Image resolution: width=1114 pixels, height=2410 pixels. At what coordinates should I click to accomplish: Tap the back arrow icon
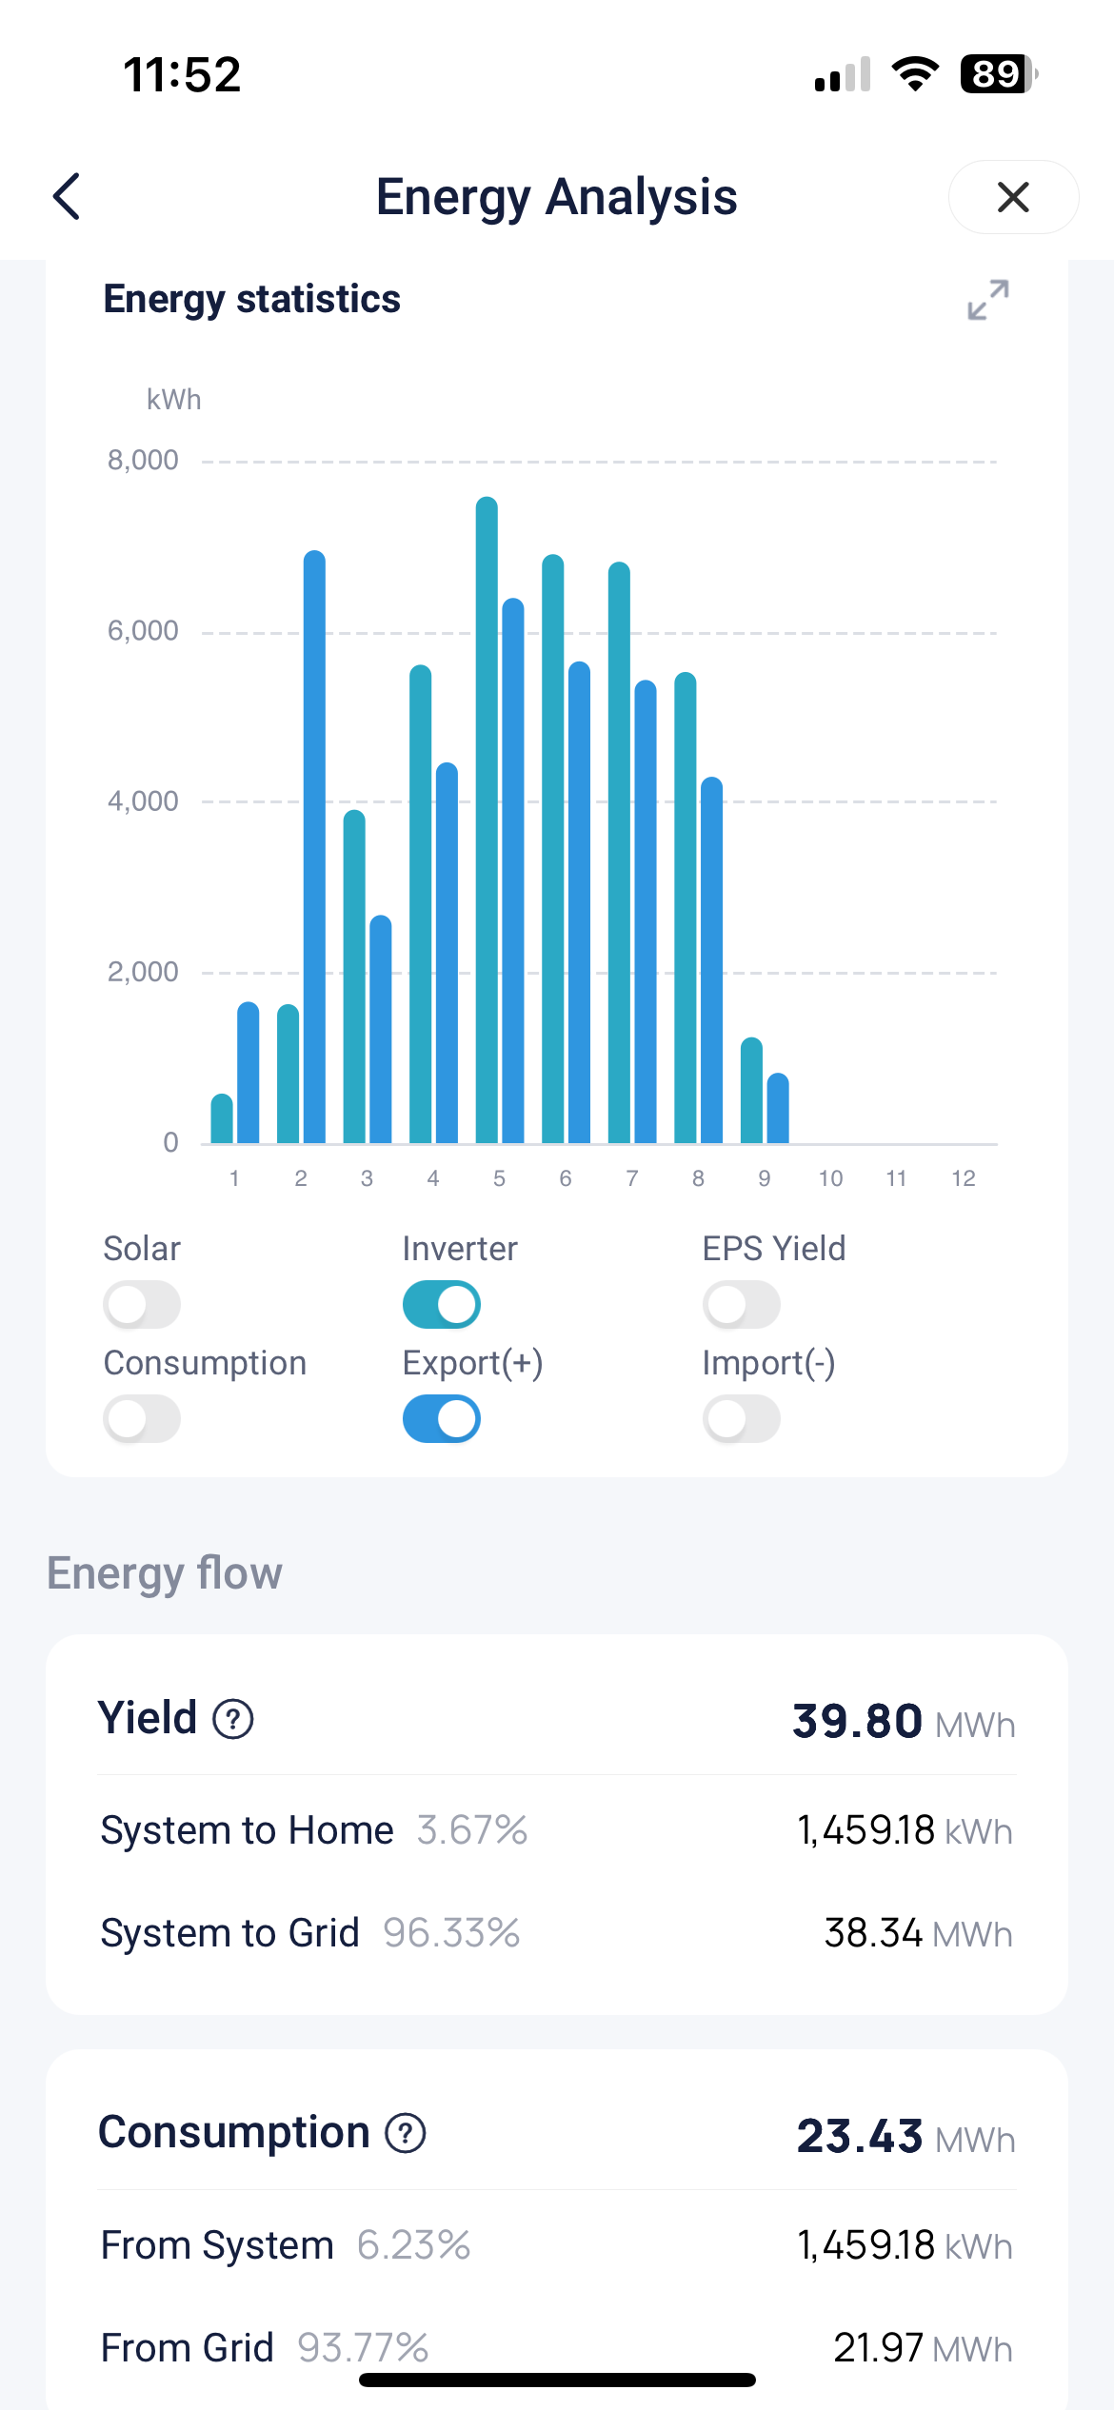pyautogui.click(x=67, y=197)
